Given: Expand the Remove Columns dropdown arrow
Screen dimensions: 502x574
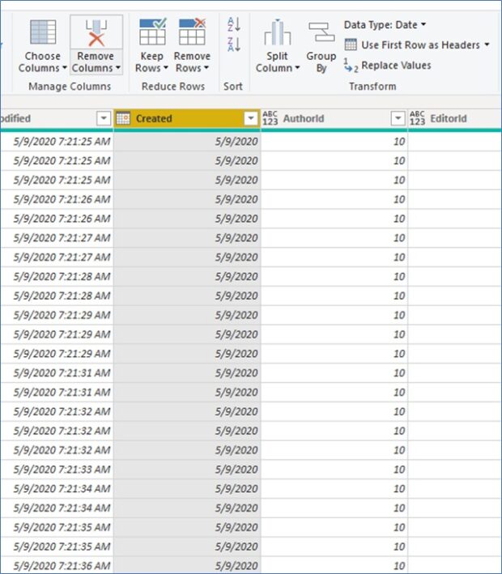Looking at the screenshot, I should click(118, 68).
